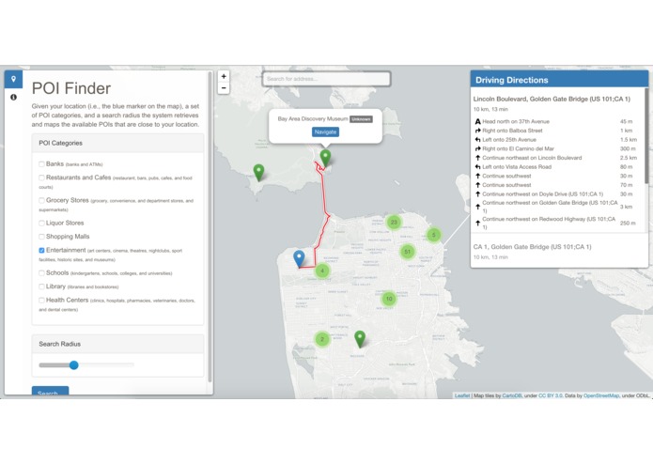Zoom in the map with plus button
The width and height of the screenshot is (653, 464).
tap(224, 76)
